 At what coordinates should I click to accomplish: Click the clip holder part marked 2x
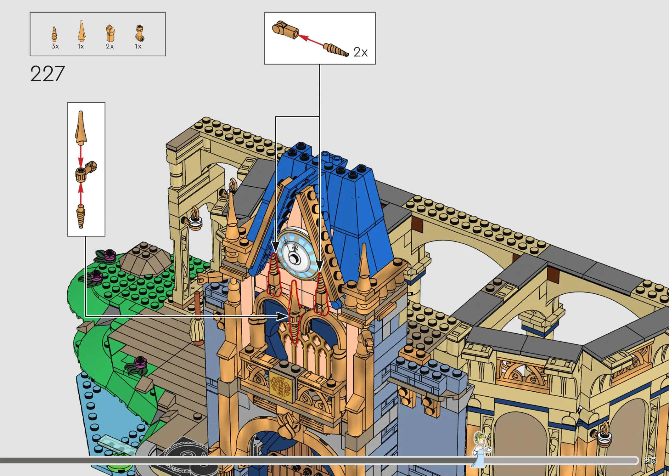pyautogui.click(x=110, y=33)
